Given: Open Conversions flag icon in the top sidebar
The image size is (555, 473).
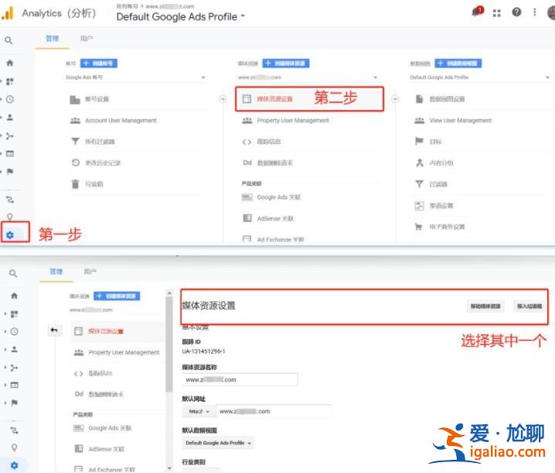Looking at the screenshot, I should [10, 172].
